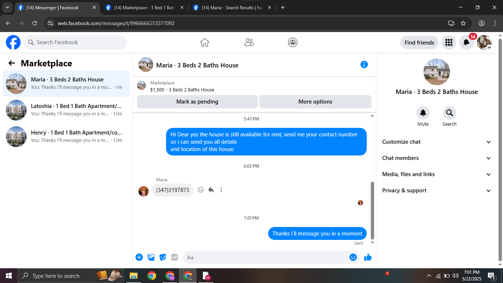Expand the Customize chat section
Image resolution: width=503 pixels, height=283 pixels.
(437, 142)
